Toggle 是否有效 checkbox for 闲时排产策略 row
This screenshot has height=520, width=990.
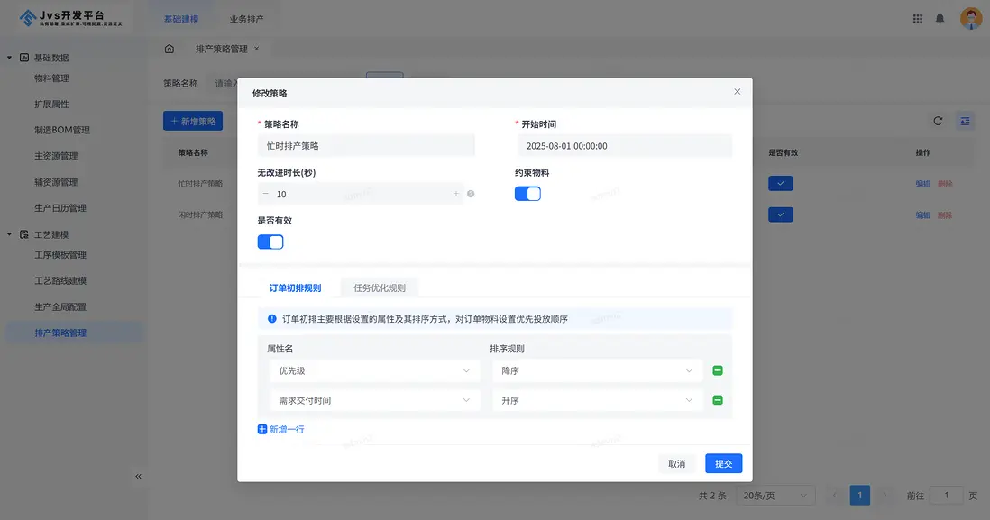click(781, 214)
